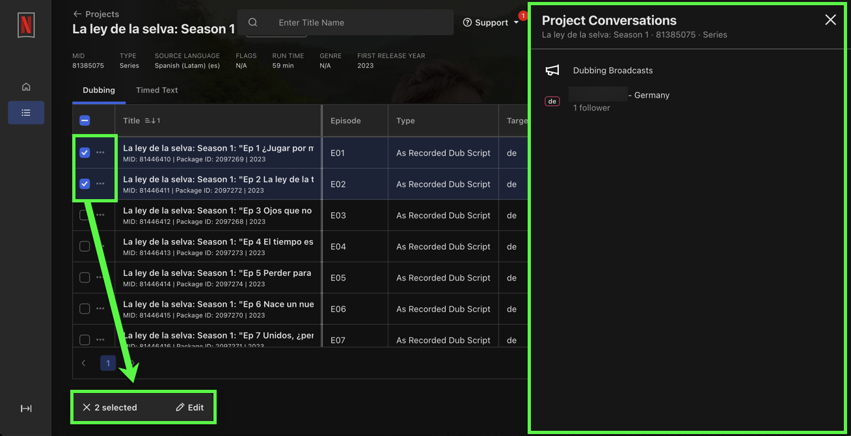This screenshot has width=851, height=436.
Task: Click the "59 min" run time value
Action: coord(283,66)
